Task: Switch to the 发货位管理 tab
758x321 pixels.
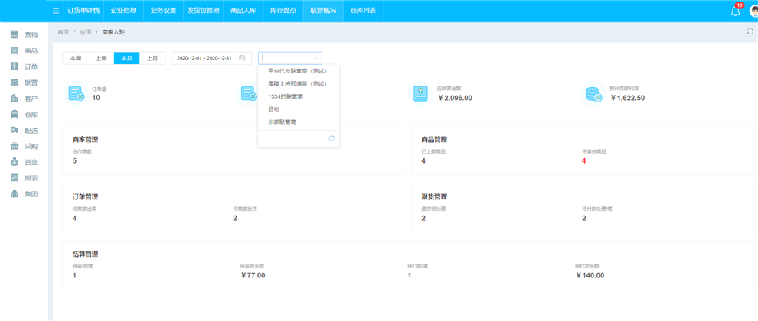Action: (204, 11)
